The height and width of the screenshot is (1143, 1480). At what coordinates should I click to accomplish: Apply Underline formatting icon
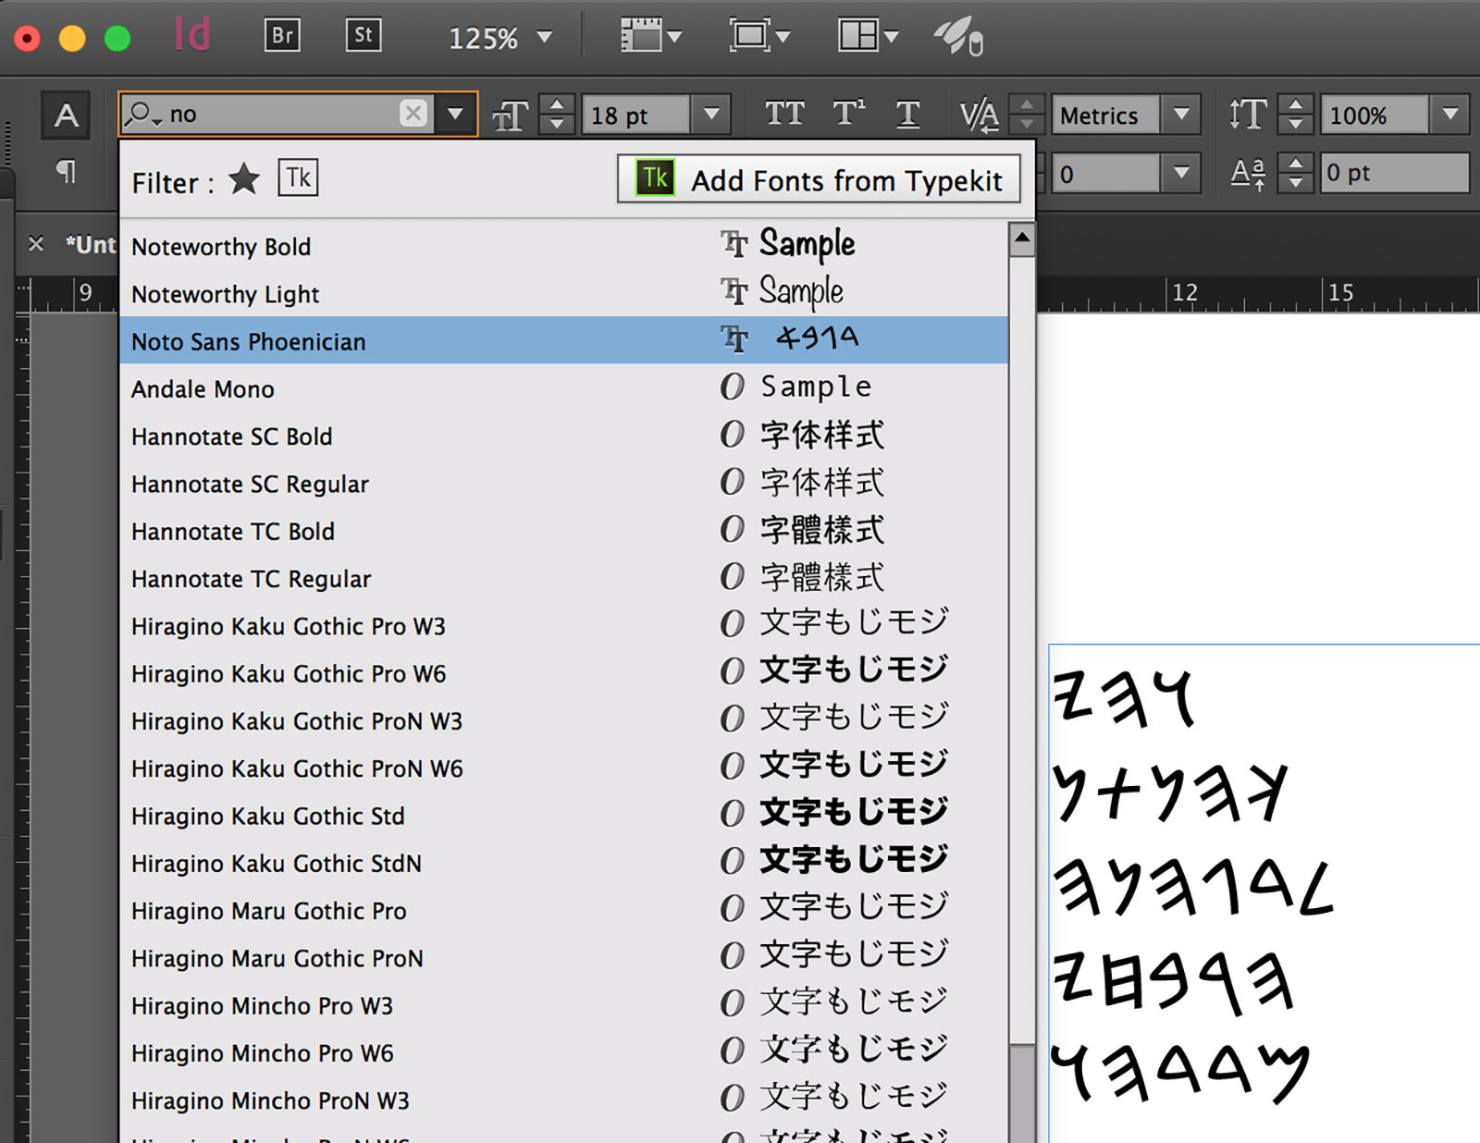click(907, 115)
